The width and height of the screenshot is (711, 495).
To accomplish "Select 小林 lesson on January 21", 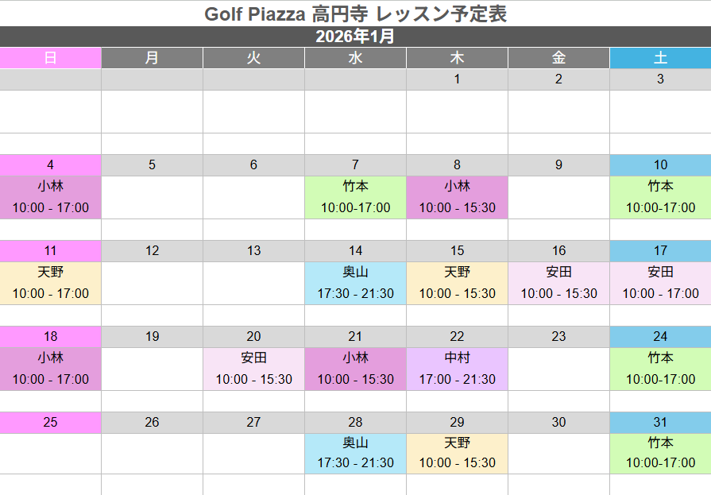I will point(355,369).
